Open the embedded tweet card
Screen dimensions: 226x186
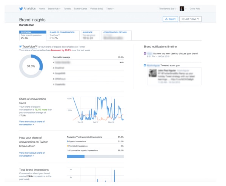coord(174,76)
